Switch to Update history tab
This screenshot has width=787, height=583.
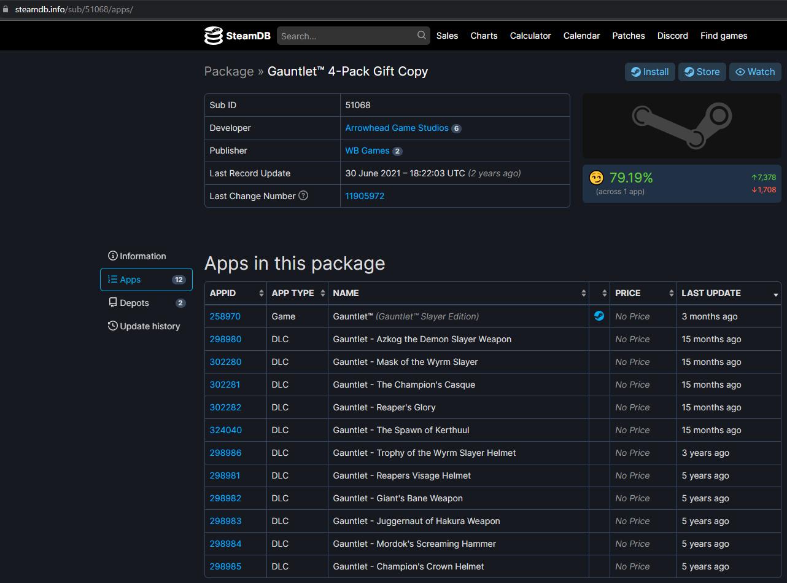(x=146, y=326)
